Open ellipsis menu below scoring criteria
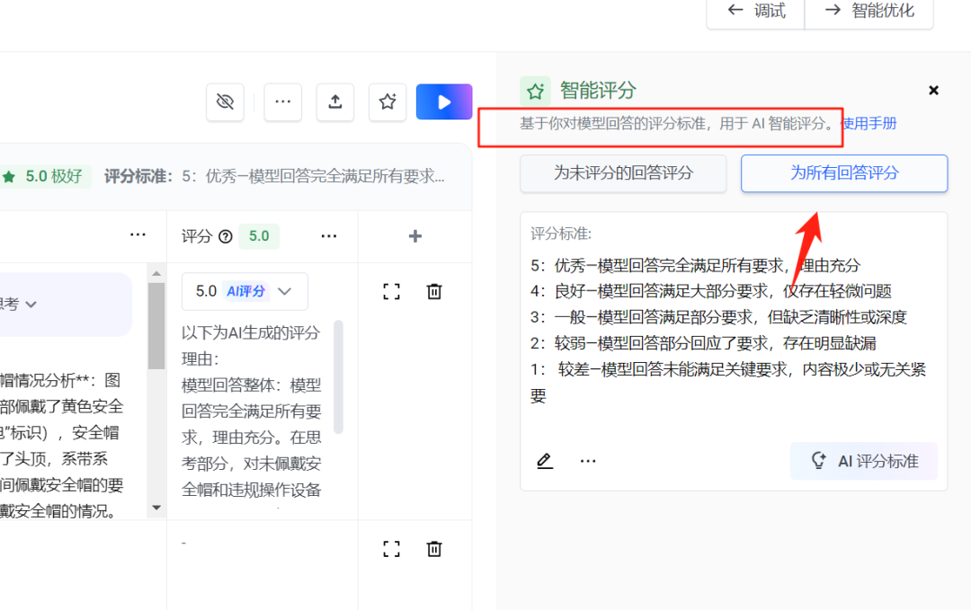 tap(588, 461)
